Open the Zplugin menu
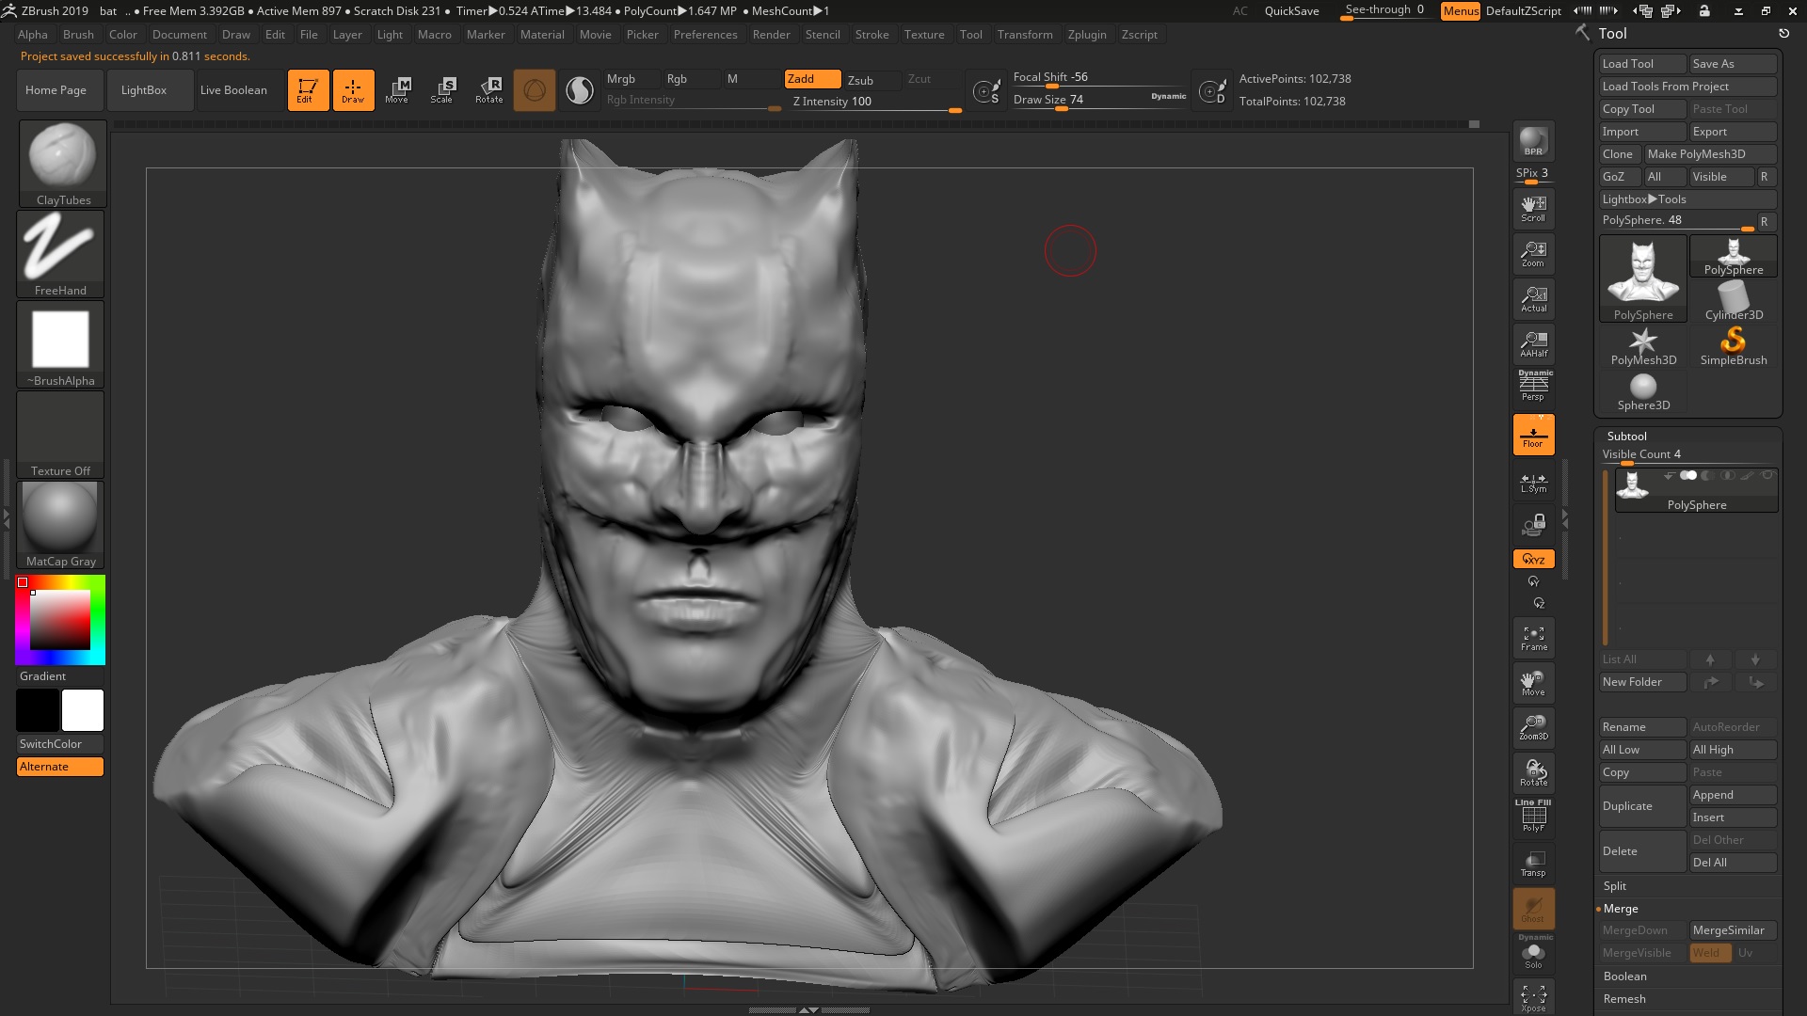1807x1016 pixels. (x=1087, y=35)
